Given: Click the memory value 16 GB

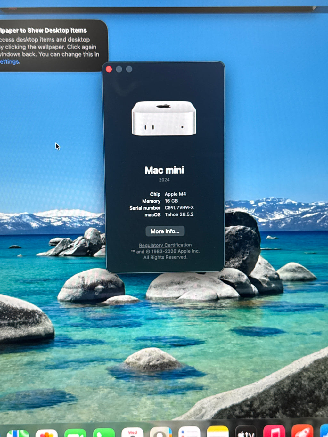Looking at the screenshot, I should tap(171, 201).
